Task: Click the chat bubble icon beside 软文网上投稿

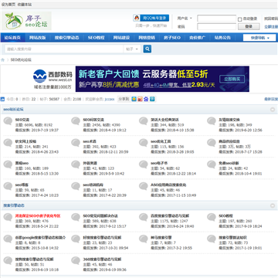Action: click(x=8, y=143)
